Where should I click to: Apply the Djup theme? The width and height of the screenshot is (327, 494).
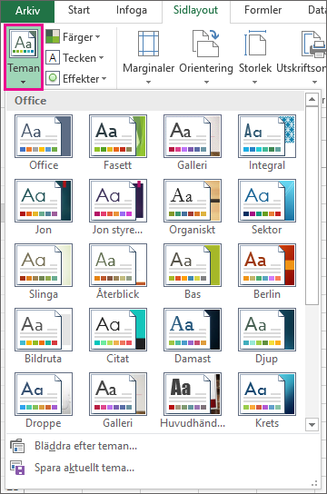(267, 336)
